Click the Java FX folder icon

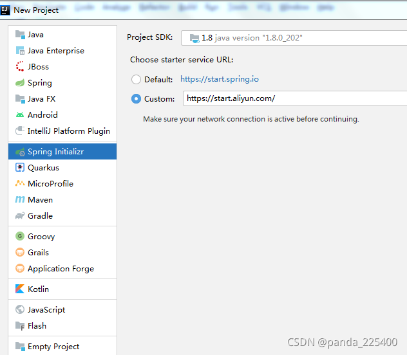pos(20,99)
